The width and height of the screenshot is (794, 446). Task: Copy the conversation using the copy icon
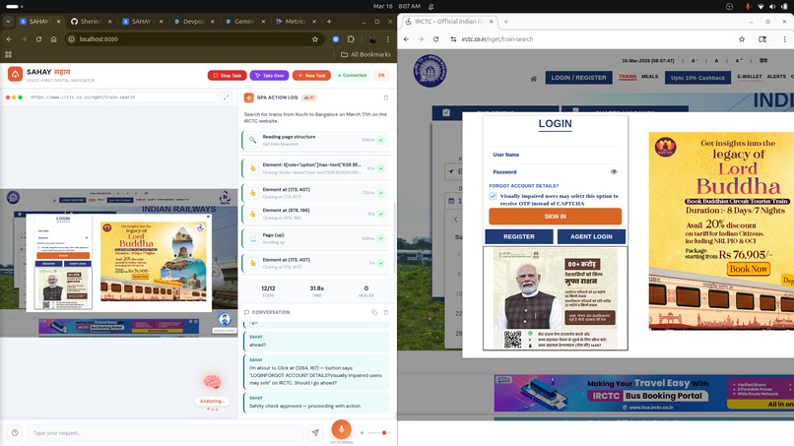[374, 312]
